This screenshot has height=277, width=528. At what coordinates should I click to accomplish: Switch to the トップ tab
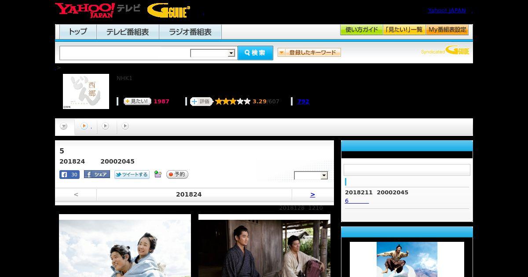[78, 32]
